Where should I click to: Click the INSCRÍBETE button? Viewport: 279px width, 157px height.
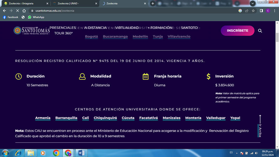click(x=237, y=31)
